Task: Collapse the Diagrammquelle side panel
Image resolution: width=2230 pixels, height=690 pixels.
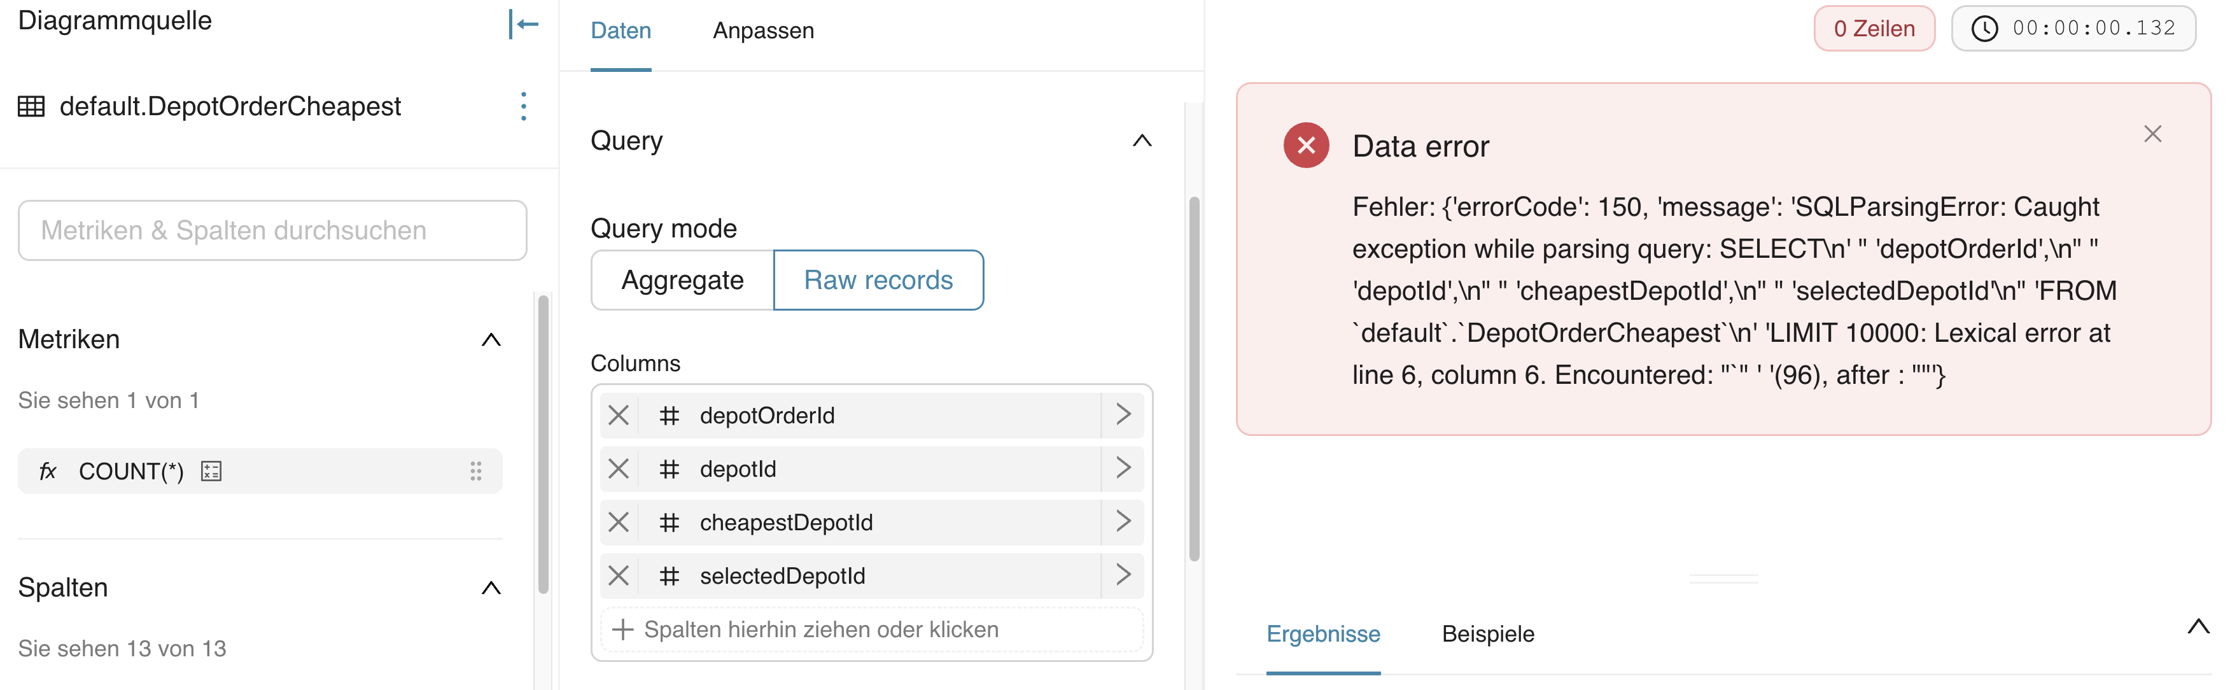Action: pos(523,24)
